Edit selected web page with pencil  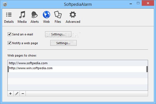[16, 94]
